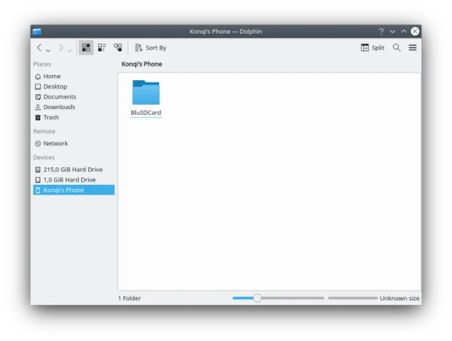Switch to Compact view mode
Viewport: 452px width, 341px height.
pyautogui.click(x=102, y=48)
